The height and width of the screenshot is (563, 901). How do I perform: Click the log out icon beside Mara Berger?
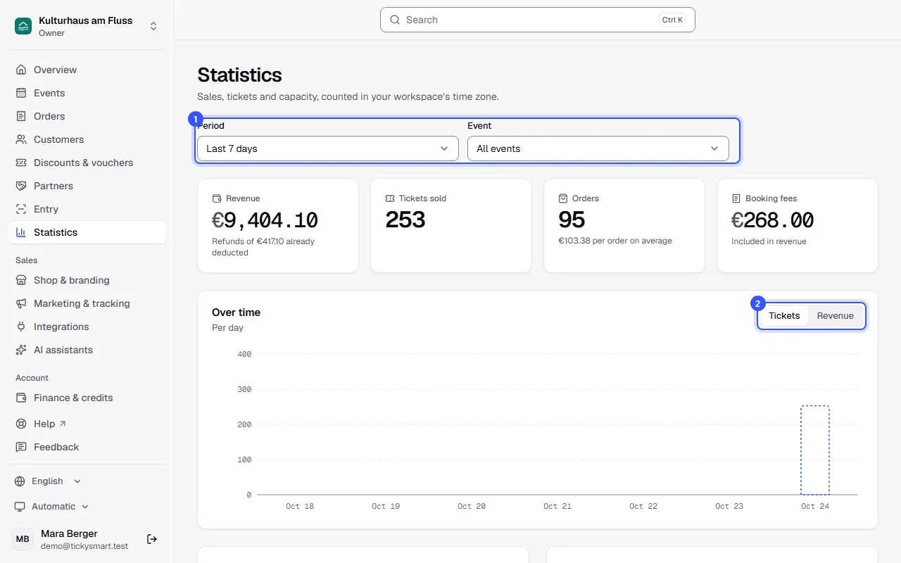(x=152, y=539)
